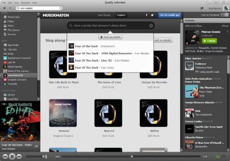The image size is (230, 161).
Task: Open the Metal Hammer app
Action: point(15,67)
